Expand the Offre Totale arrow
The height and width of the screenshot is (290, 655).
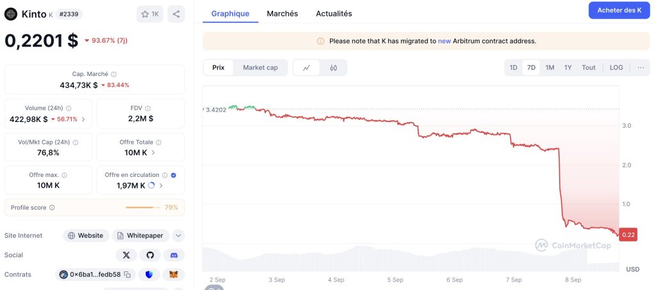coord(153,153)
